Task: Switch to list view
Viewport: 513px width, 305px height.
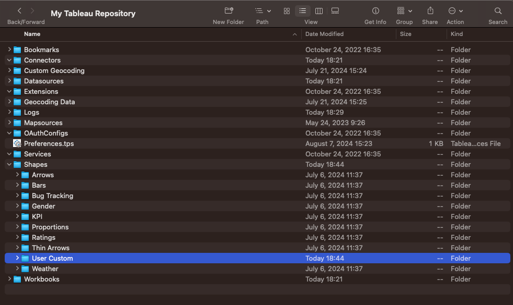Action: [303, 11]
